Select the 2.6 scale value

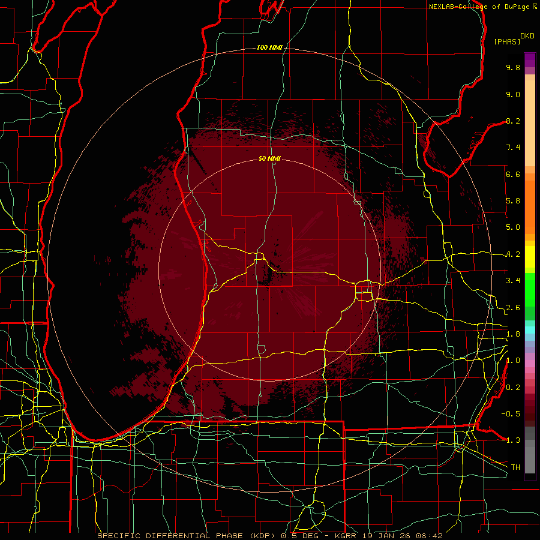[513, 308]
